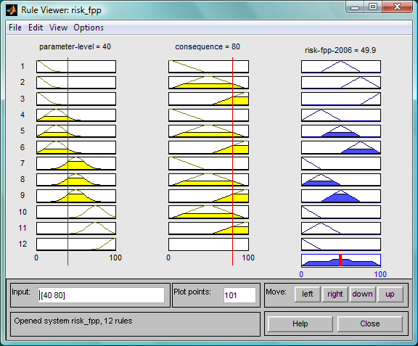The width and height of the screenshot is (418, 346).
Task: Move plots with the up button
Action: [x=390, y=294]
